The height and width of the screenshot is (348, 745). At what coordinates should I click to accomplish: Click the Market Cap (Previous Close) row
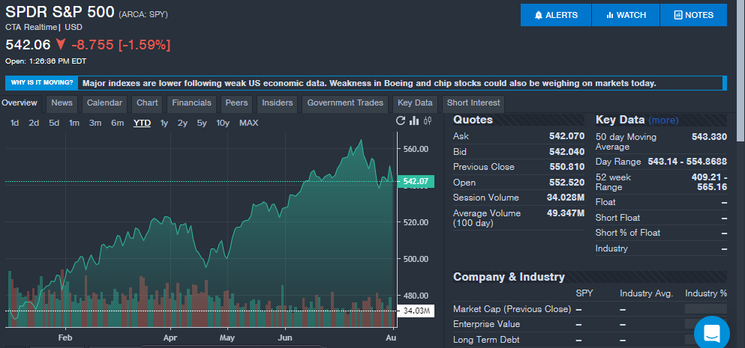pos(590,309)
